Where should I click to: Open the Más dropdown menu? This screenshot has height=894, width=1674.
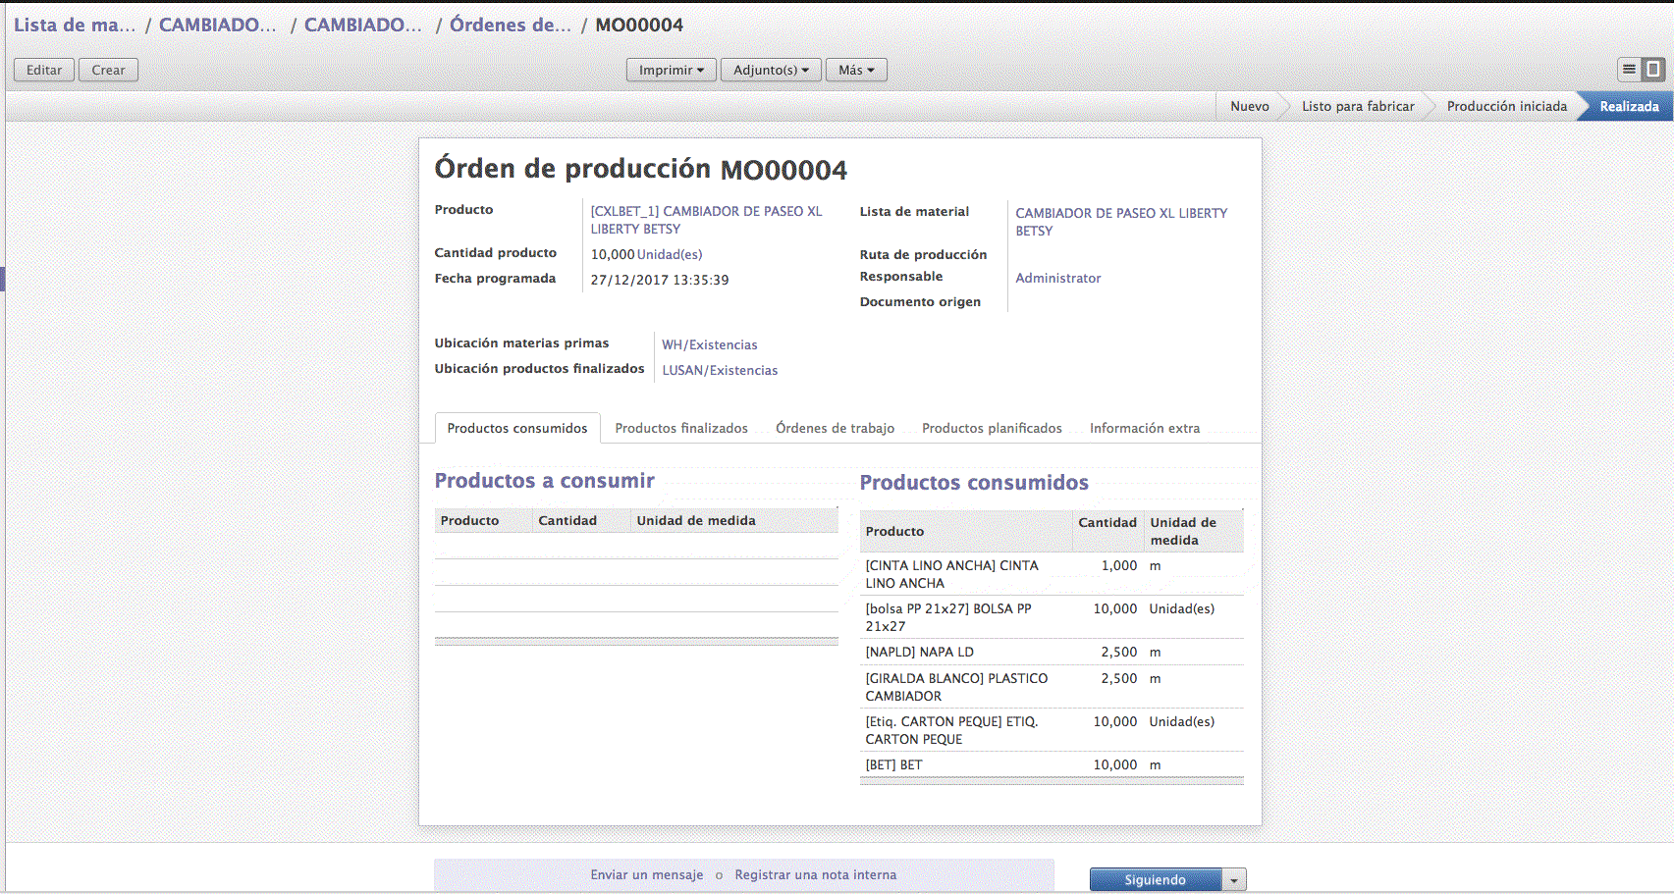coord(856,70)
